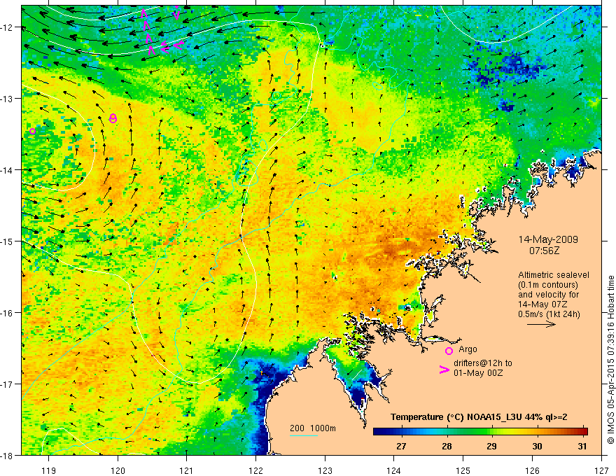Select the single Argo marker near 118.8°E
The image size is (616, 476).
[x=33, y=131]
